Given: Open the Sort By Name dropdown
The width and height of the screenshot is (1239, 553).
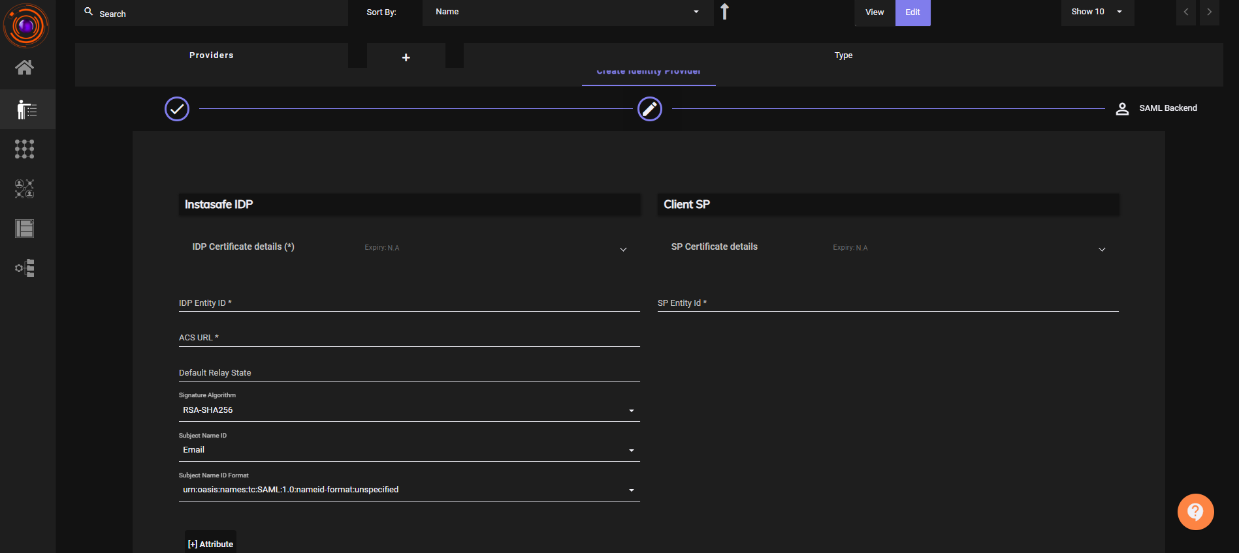Looking at the screenshot, I should coord(567,12).
